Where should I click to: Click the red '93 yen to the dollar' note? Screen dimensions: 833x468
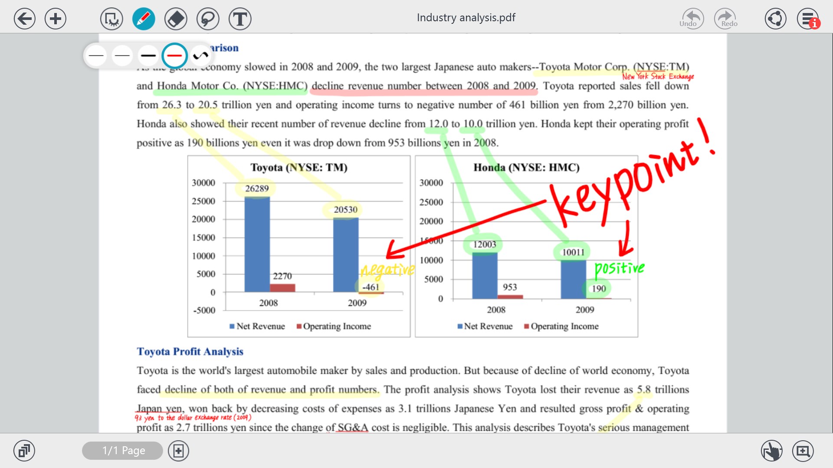point(193,418)
